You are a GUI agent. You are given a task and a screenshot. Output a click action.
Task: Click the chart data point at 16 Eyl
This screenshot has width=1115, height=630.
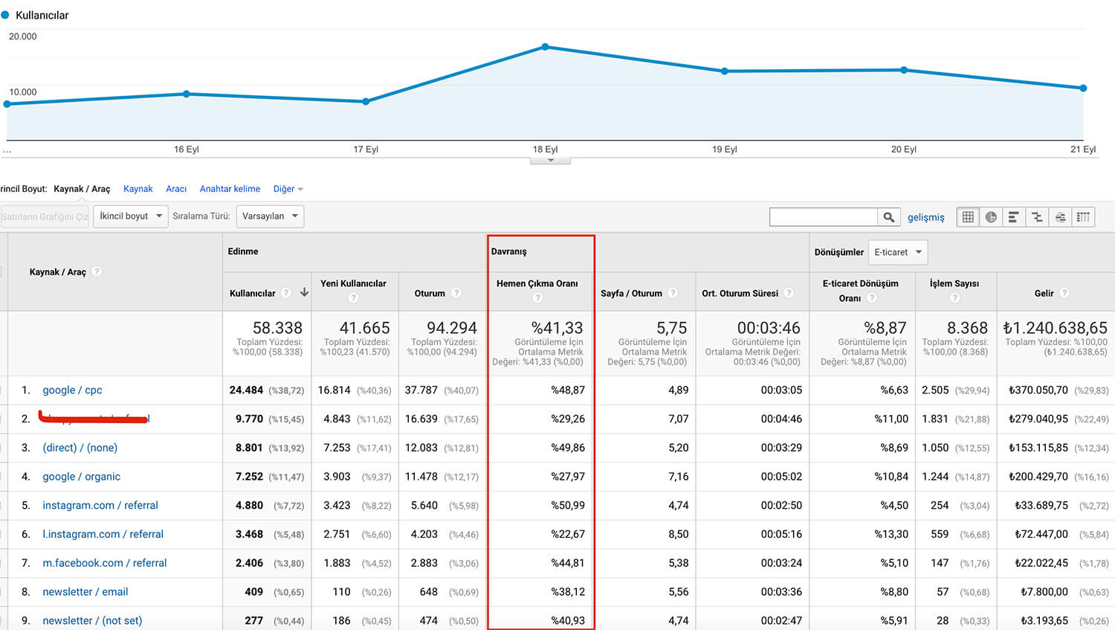[186, 94]
